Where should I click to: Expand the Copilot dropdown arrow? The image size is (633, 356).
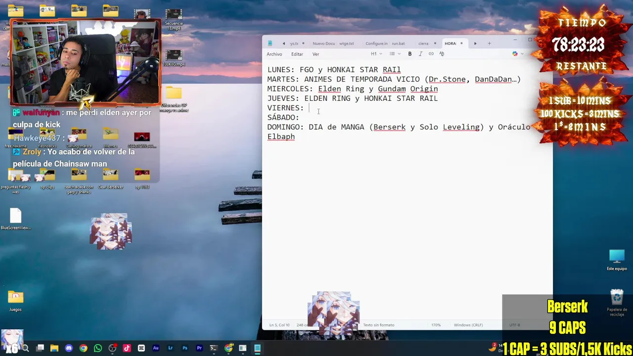tap(522, 54)
